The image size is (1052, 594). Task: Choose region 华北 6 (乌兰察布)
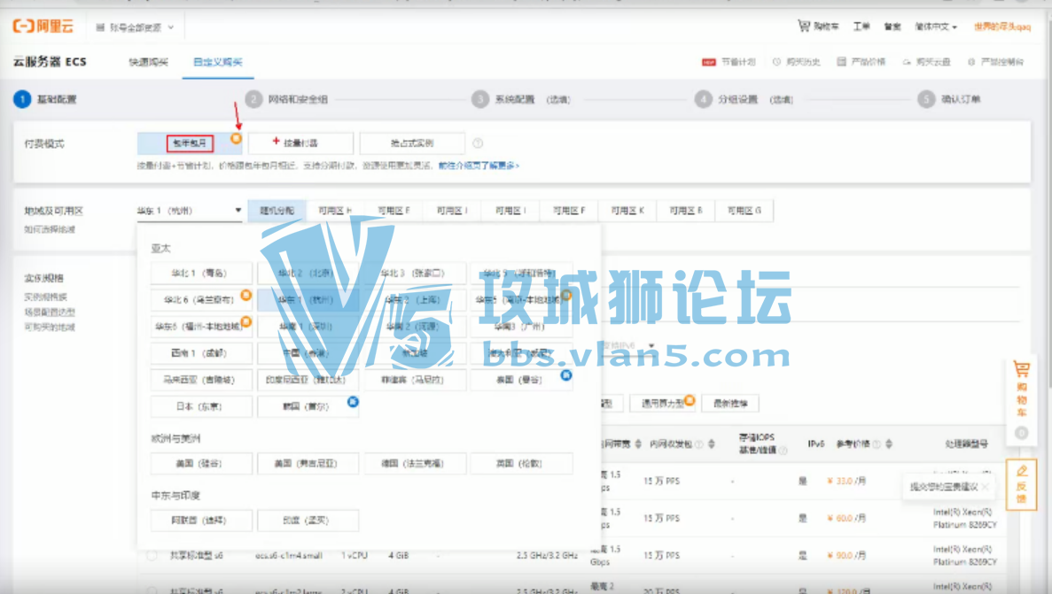pyautogui.click(x=200, y=300)
